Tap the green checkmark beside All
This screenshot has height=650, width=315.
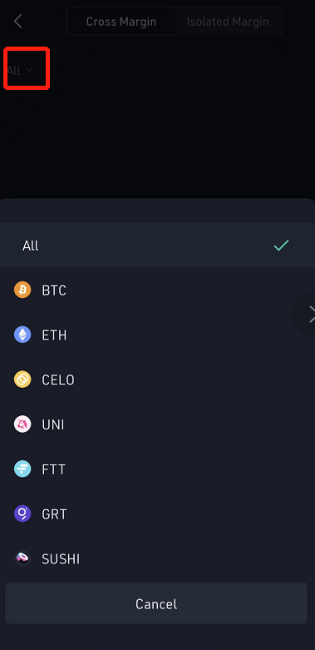[x=282, y=246]
